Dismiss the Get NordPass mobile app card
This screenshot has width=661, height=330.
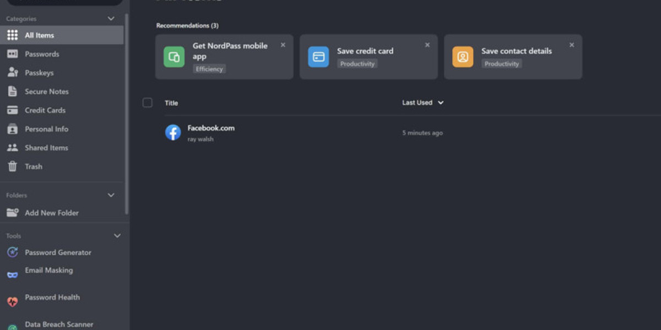[283, 45]
